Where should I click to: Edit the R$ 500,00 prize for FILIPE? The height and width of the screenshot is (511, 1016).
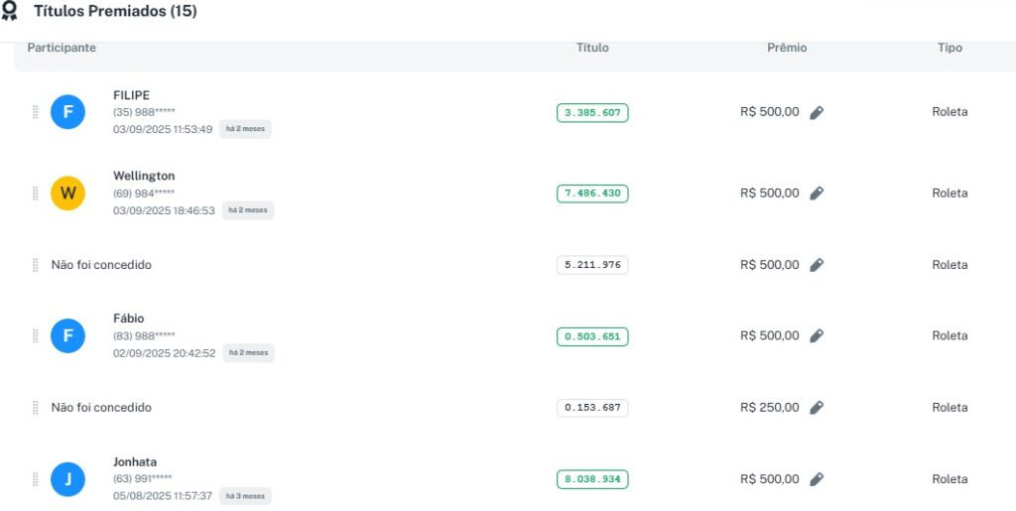[817, 113]
